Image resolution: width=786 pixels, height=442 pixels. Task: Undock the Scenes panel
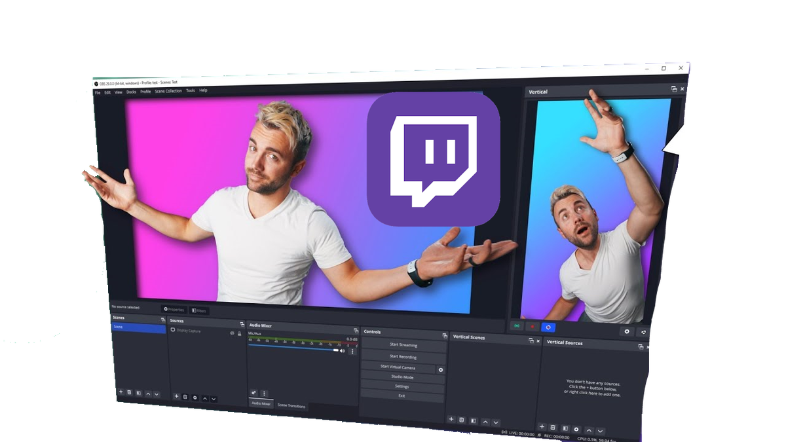163,320
